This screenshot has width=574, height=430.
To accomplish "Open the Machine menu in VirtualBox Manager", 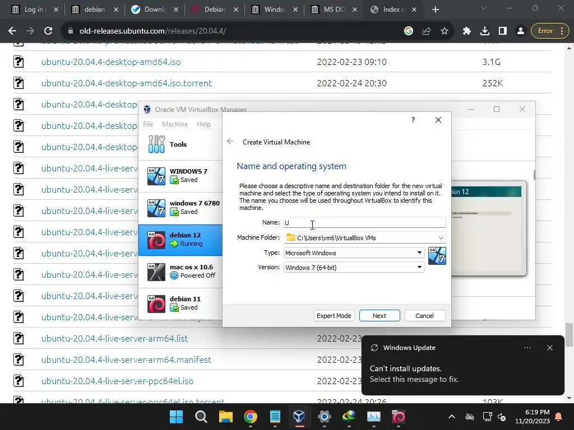I will 175,124.
